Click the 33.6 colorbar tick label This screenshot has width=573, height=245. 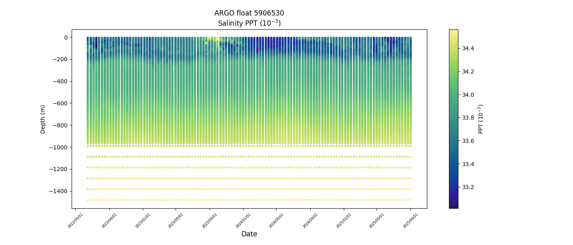(468, 141)
